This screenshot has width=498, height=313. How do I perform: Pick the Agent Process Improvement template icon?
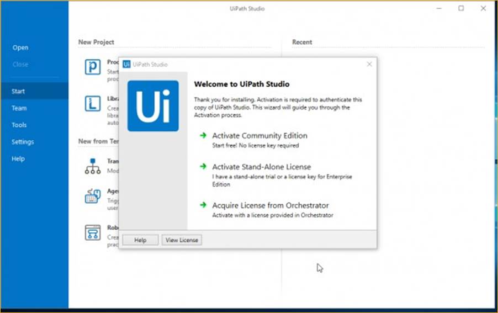point(93,196)
